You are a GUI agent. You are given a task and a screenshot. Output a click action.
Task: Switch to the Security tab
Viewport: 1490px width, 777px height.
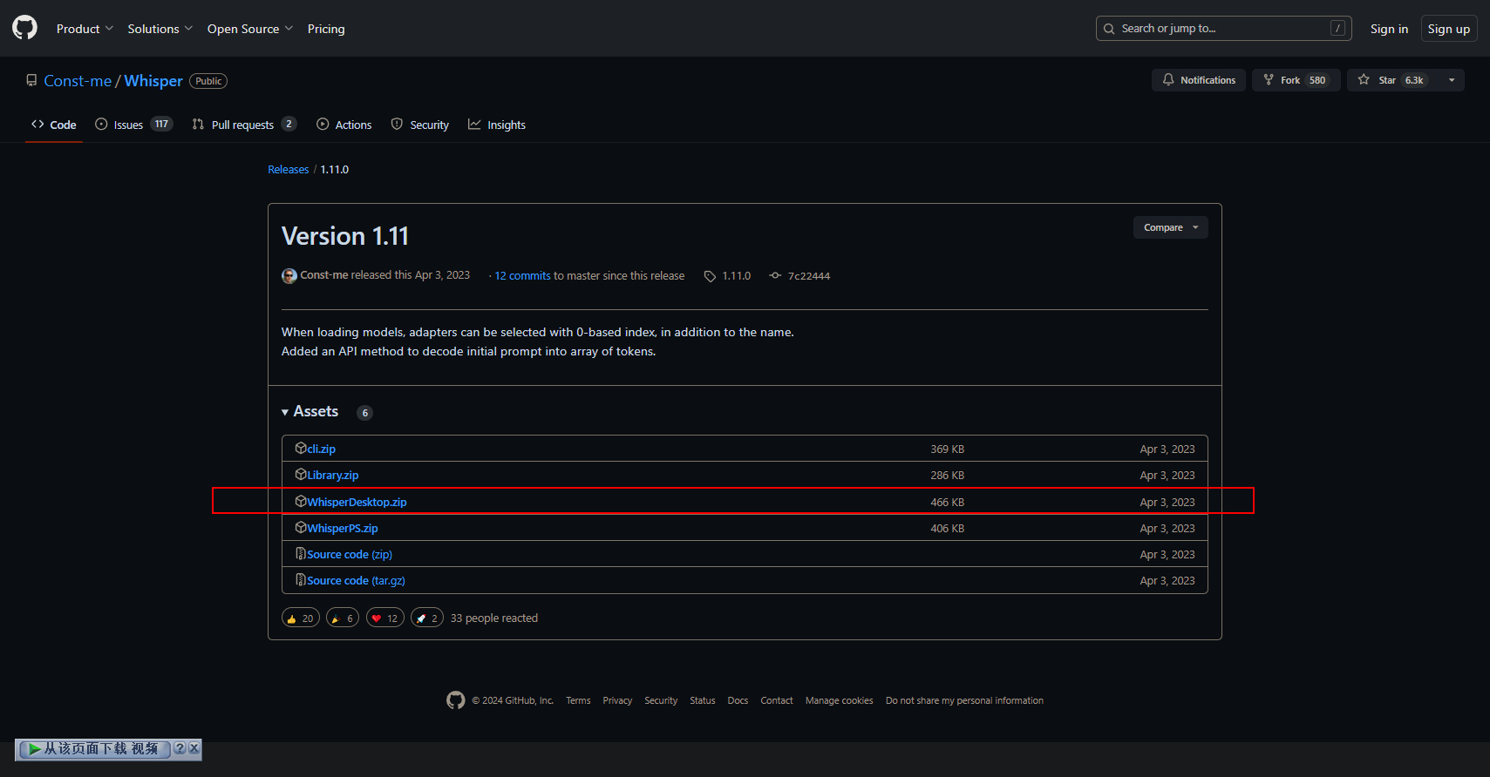coord(419,125)
